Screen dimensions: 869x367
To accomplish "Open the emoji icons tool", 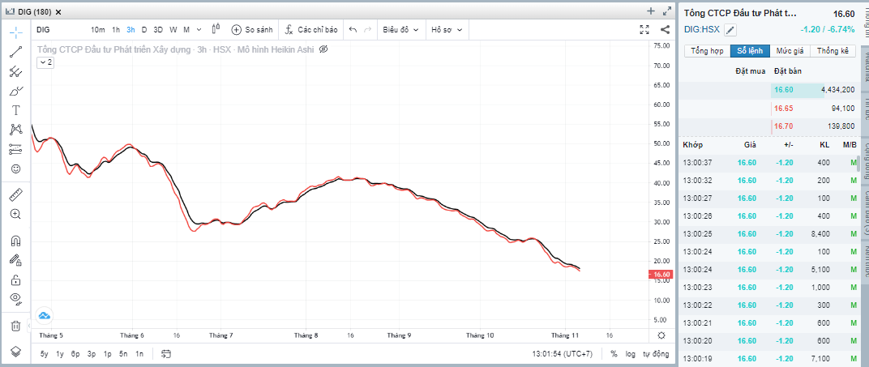I will [x=16, y=169].
